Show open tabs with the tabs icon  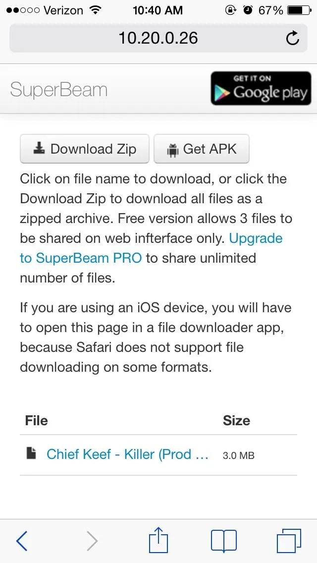(289, 540)
